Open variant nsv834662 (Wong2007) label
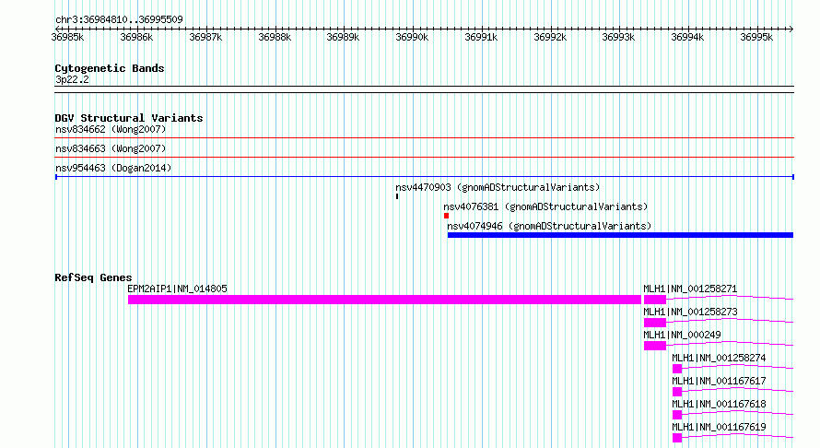Image resolution: width=820 pixels, height=448 pixels. [x=111, y=129]
